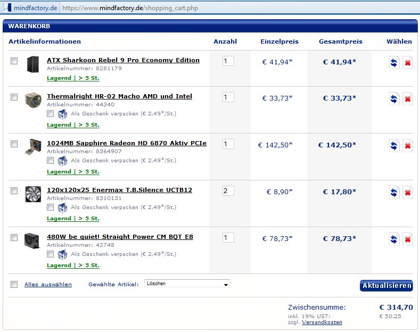Click gift box icon under Enermax T.B.Silence
This screenshot has width=420, height=332.
[x=62, y=208]
